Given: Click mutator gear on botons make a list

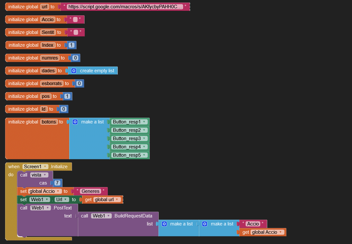Looking at the screenshot, I should pyautogui.click(x=75, y=122).
